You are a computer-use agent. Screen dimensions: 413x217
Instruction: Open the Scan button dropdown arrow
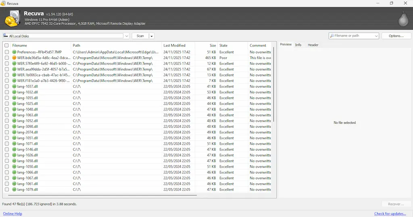coord(152,36)
